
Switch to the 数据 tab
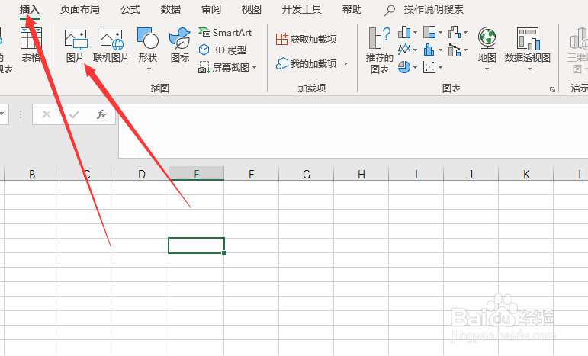171,9
